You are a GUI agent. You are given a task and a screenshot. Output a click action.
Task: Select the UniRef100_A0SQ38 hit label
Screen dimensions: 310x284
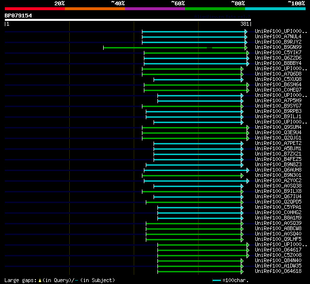click(278, 186)
